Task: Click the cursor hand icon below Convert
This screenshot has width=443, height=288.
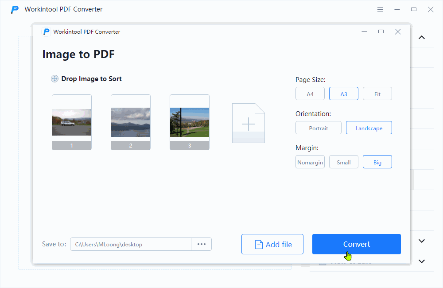Action: (348, 255)
